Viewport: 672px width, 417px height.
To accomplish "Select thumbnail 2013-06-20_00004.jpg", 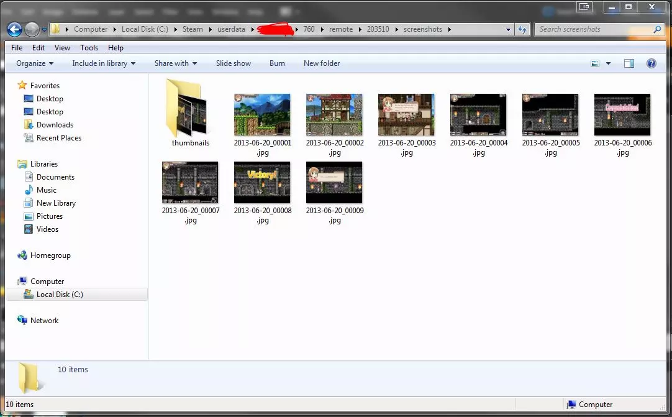I will tap(478, 114).
